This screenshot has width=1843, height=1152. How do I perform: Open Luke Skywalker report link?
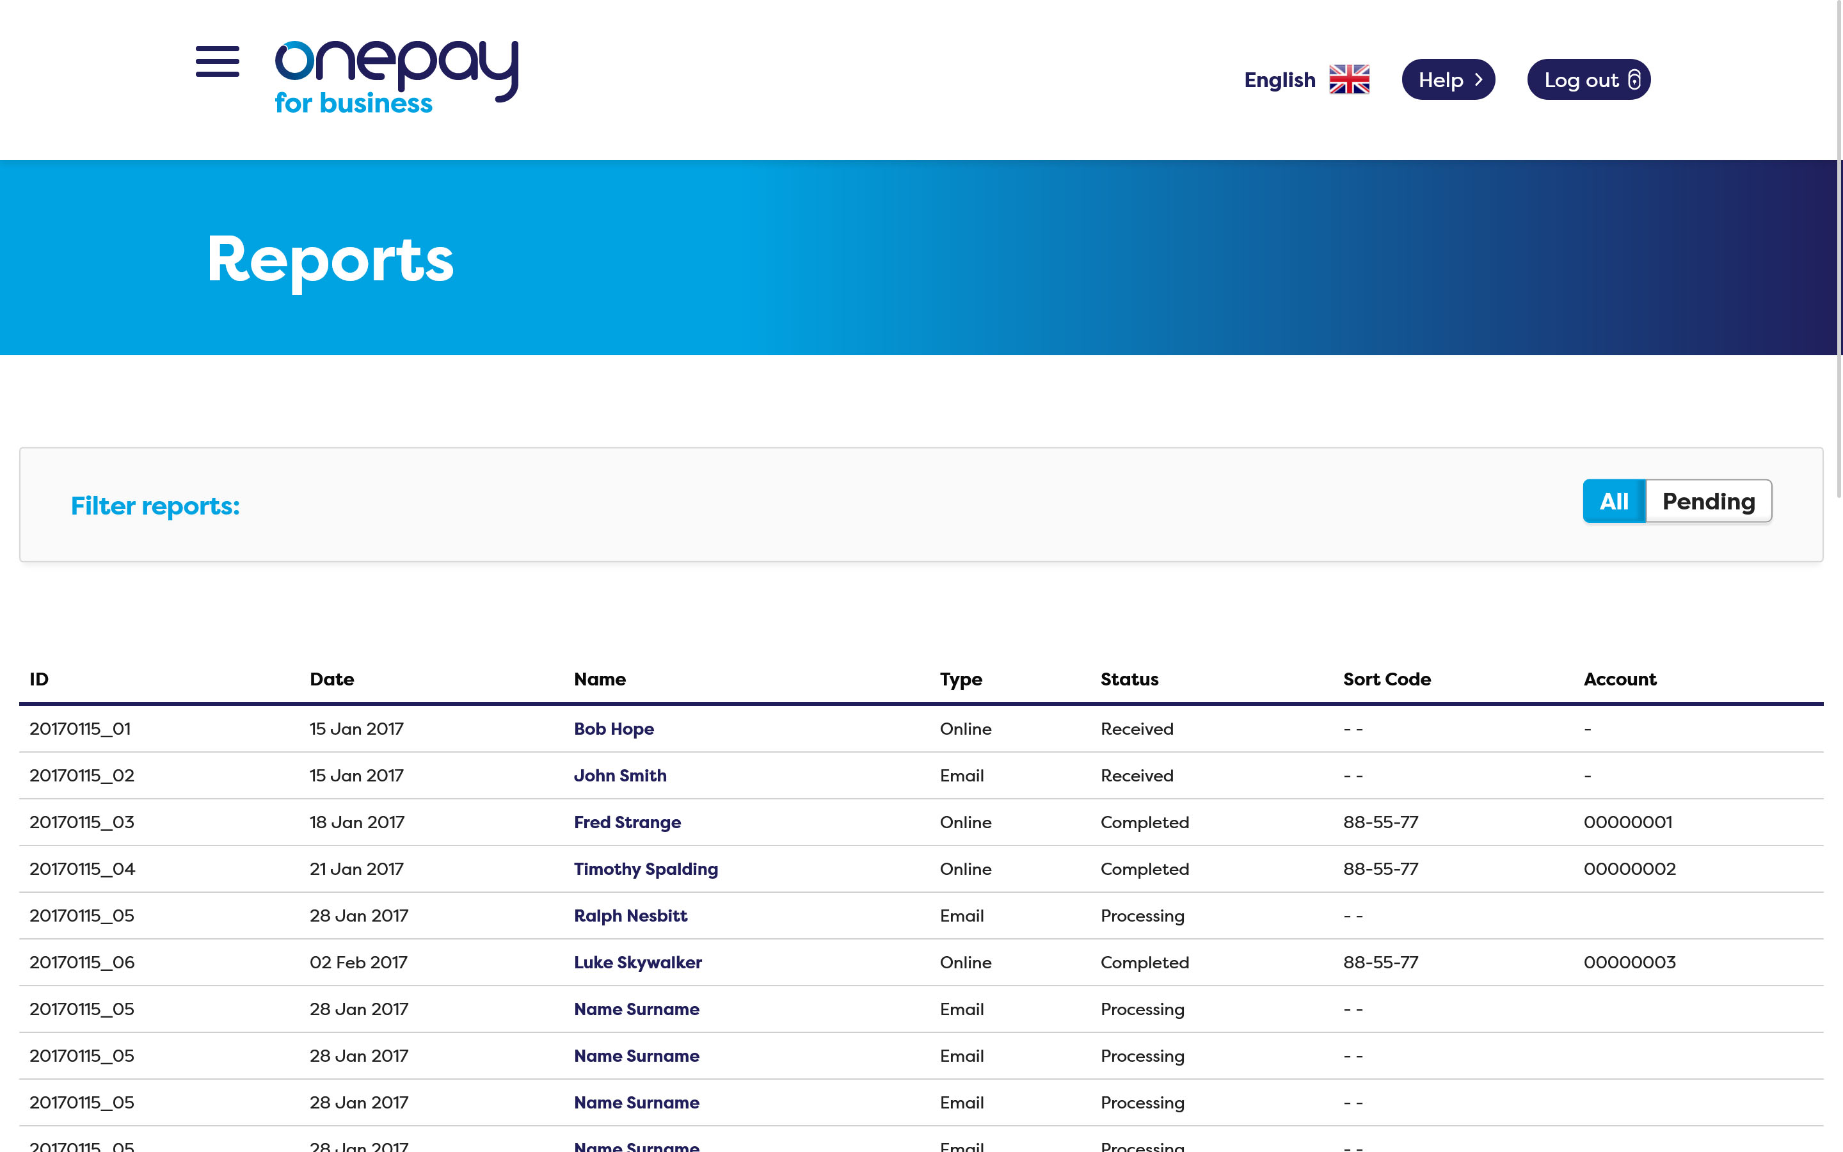pos(637,963)
